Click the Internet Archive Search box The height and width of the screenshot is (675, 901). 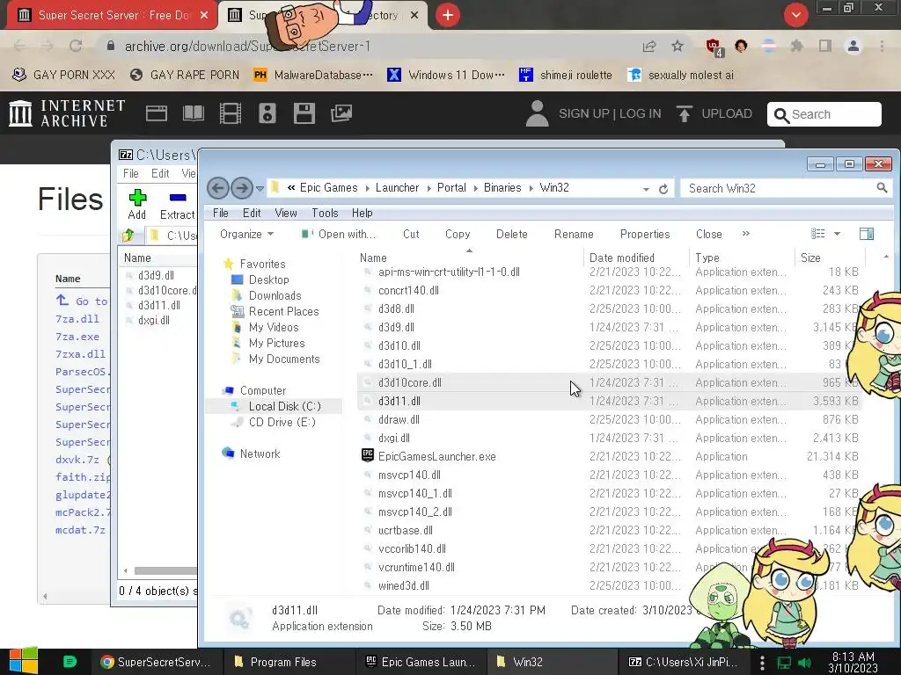point(824,114)
